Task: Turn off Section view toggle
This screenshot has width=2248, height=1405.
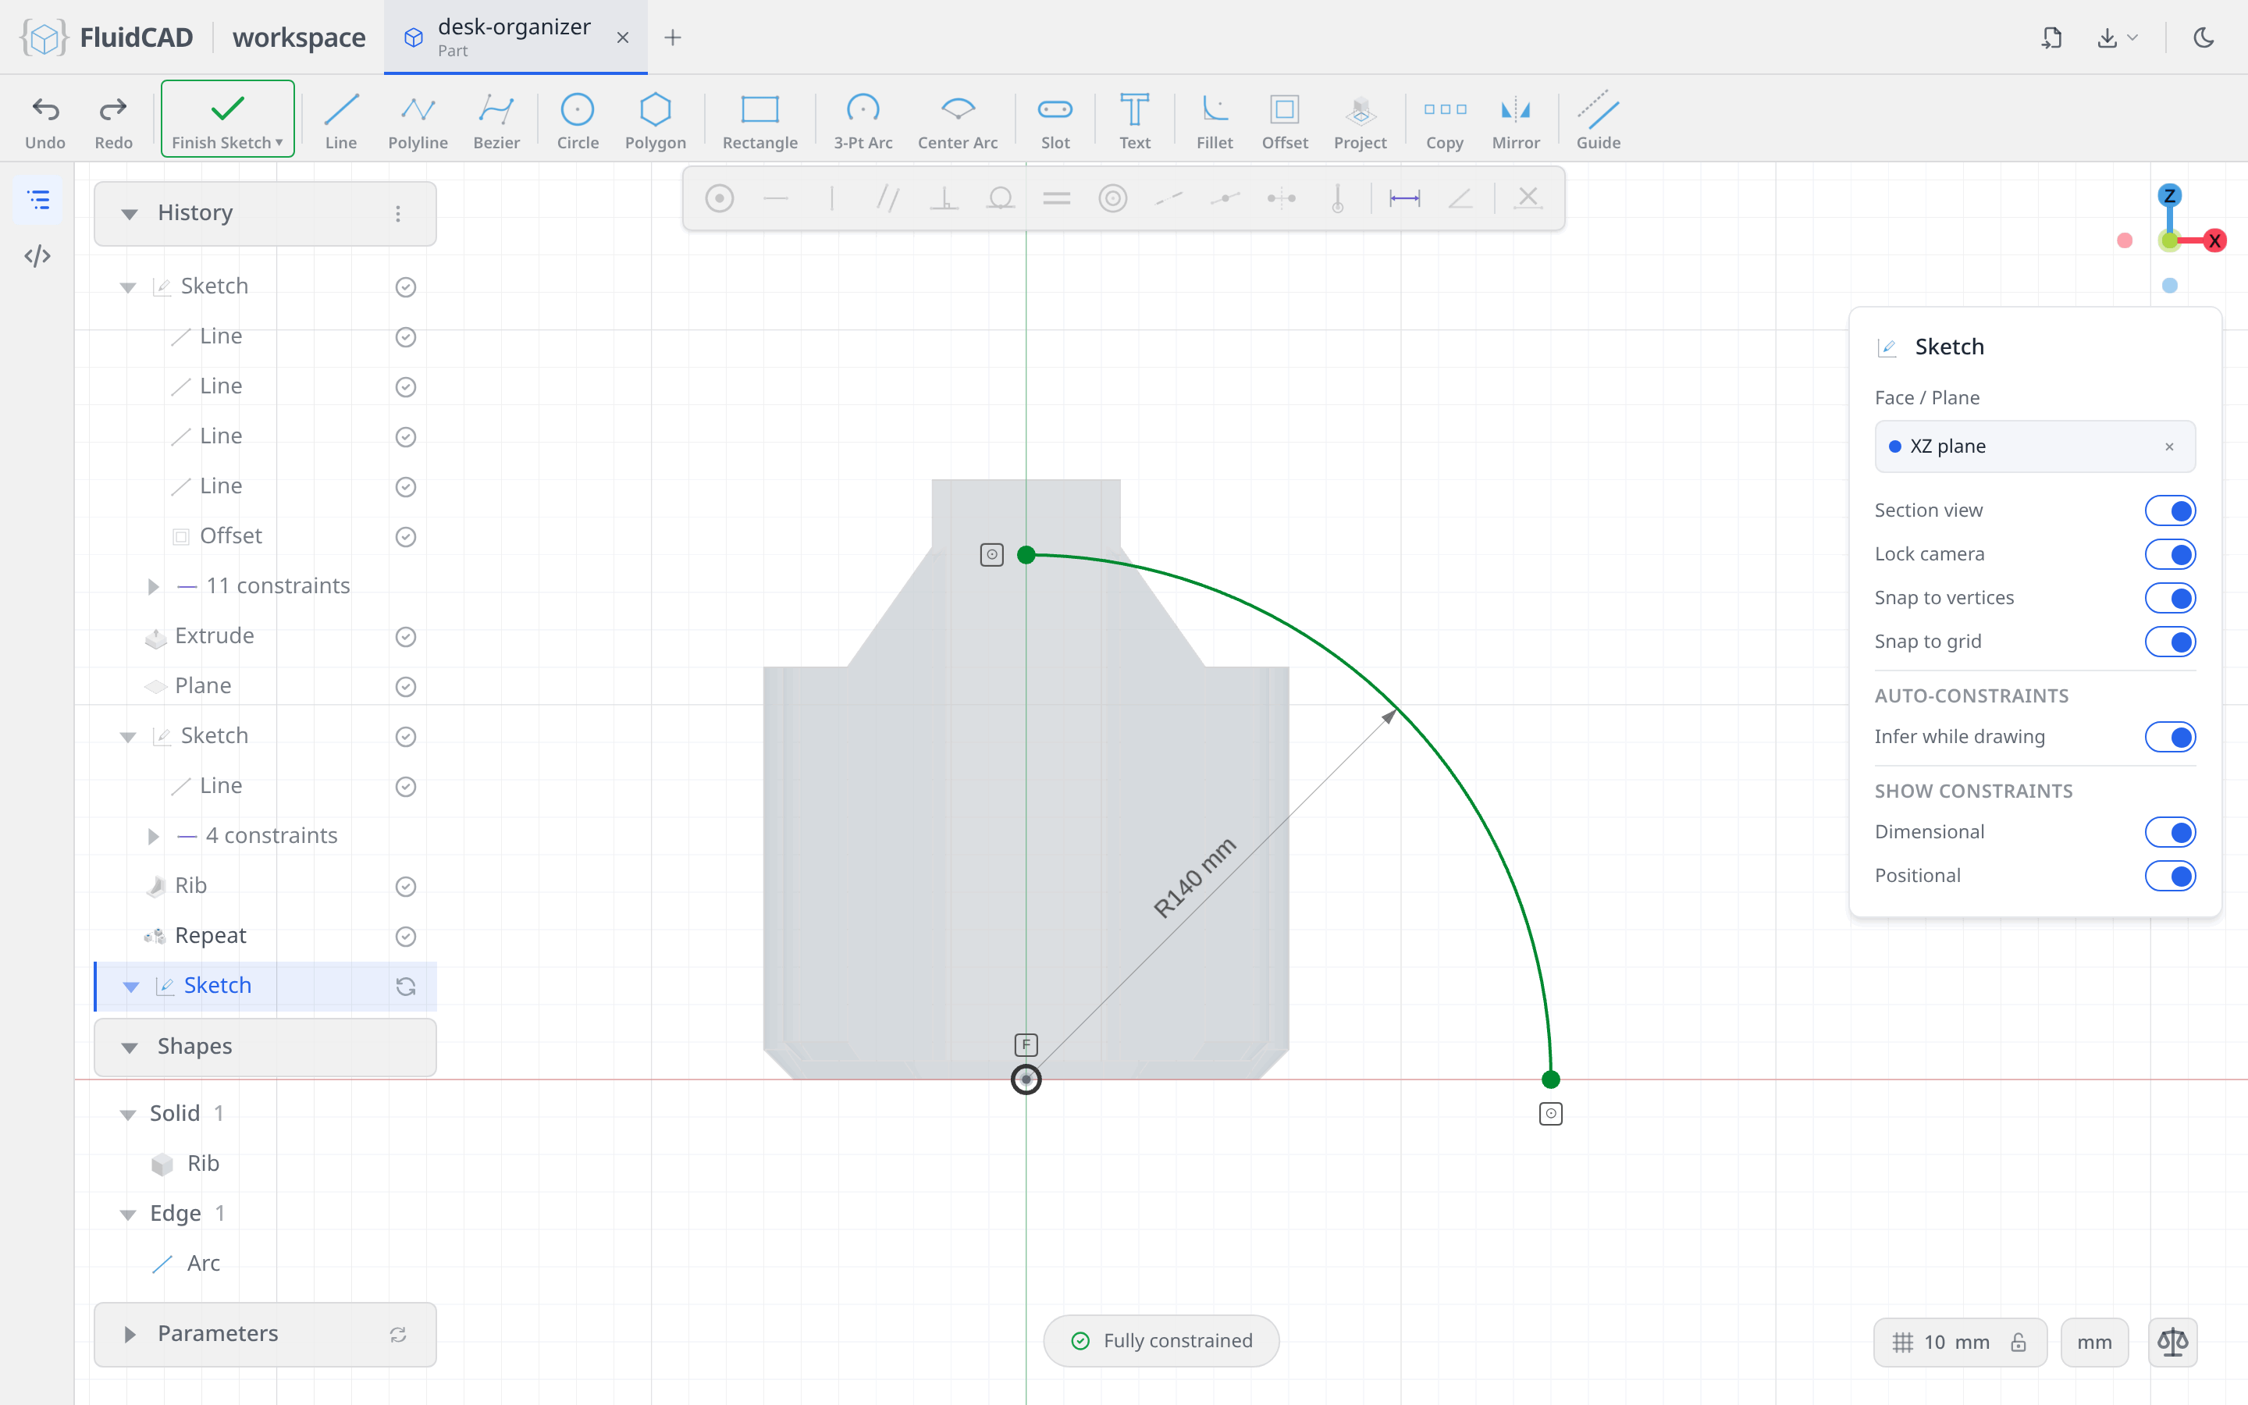Action: pos(2170,510)
